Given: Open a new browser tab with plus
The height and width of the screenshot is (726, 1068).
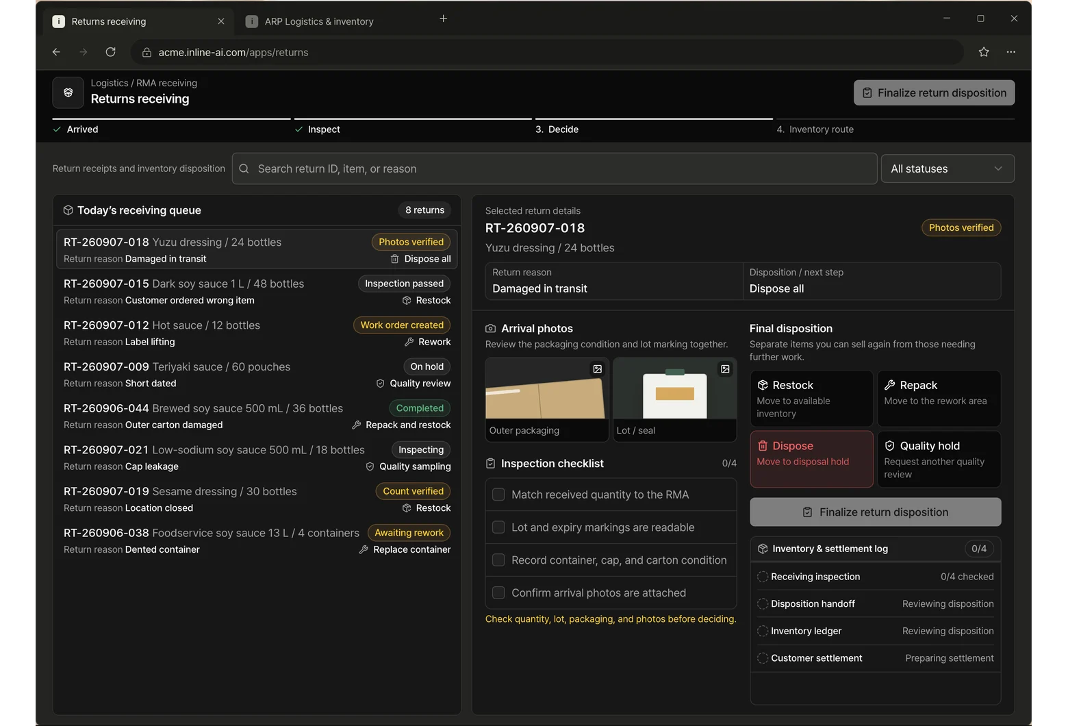Looking at the screenshot, I should [x=444, y=18].
